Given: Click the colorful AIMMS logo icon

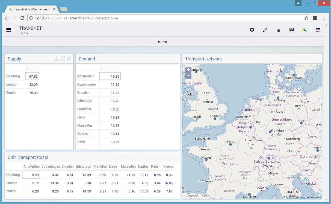Looking at the screenshot, I should click(x=304, y=30).
